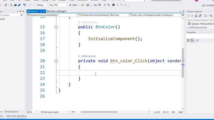Click the '1 reference' CodeLens link
Image resolution: width=214 pixels, height=120 pixels.
coord(87,56)
